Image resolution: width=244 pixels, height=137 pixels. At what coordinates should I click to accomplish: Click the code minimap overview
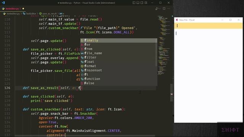coord(164,45)
